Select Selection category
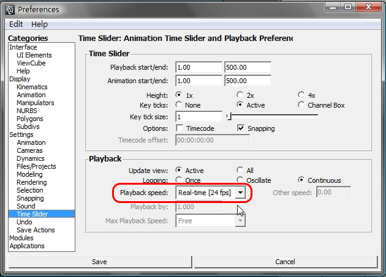This screenshot has height=277, width=386. tap(30, 190)
